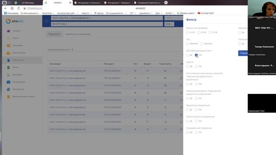Expand the Конструкторы сайтов bookmarks folder

click(x=68, y=13)
